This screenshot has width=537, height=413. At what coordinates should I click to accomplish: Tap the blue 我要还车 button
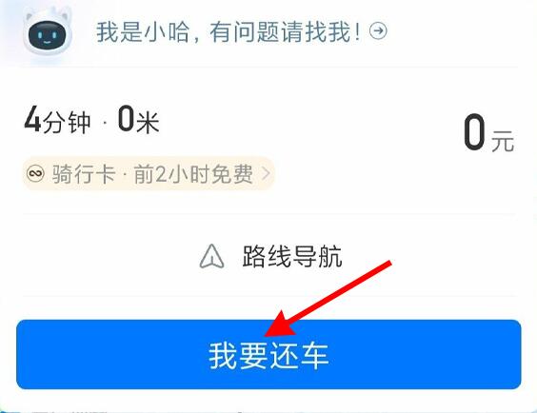(268, 355)
